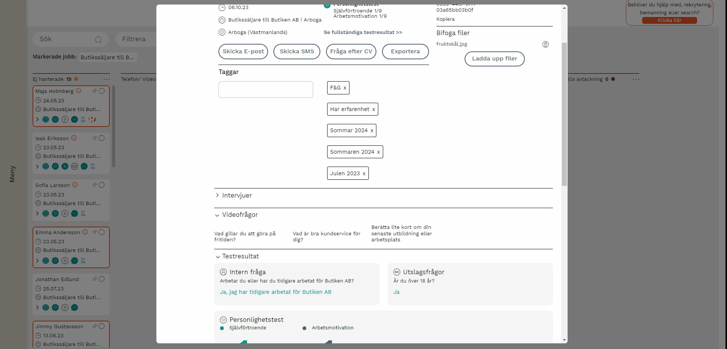
Task: Click the magnifier icon in Sök field
Action: point(98,40)
